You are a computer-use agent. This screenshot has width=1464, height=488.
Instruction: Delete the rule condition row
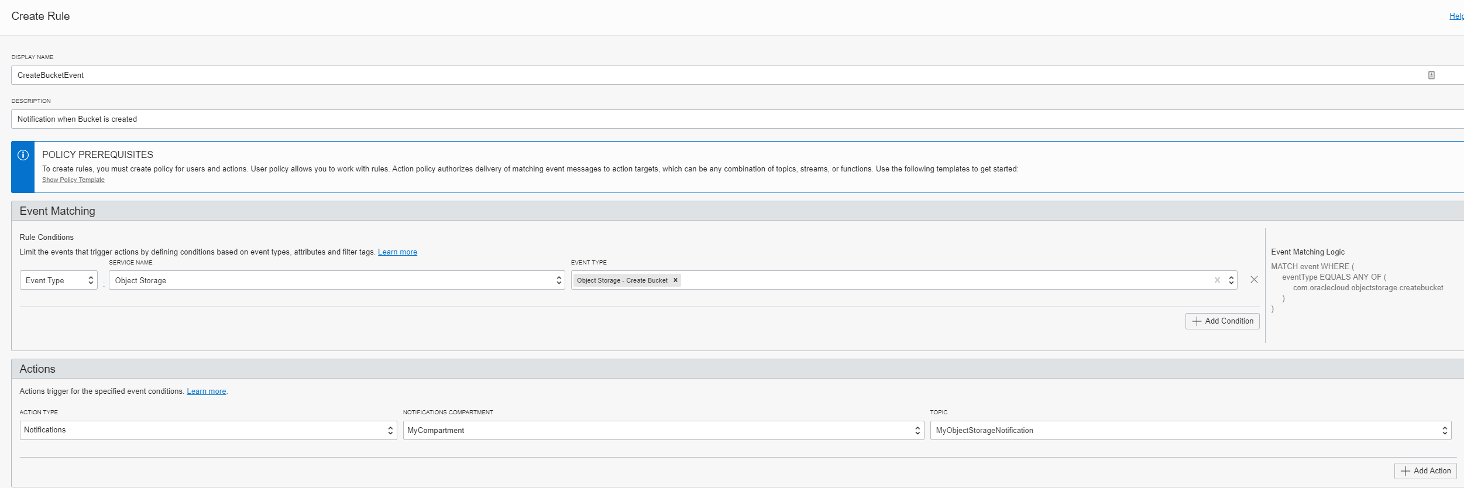[1254, 280]
